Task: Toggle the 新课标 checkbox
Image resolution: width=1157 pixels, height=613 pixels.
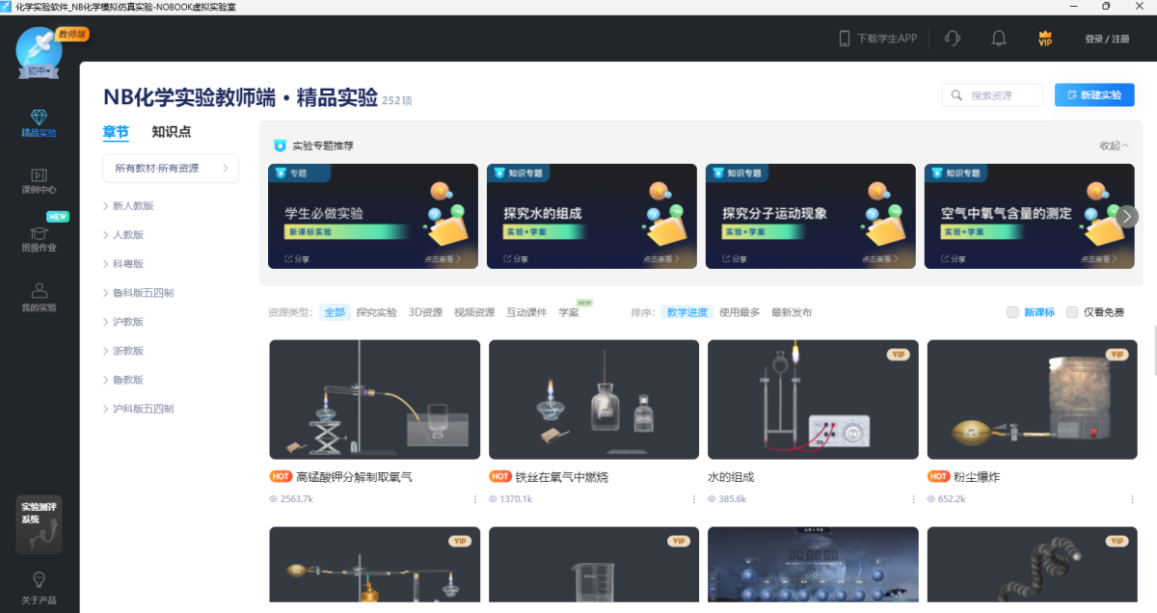Action: click(1012, 312)
